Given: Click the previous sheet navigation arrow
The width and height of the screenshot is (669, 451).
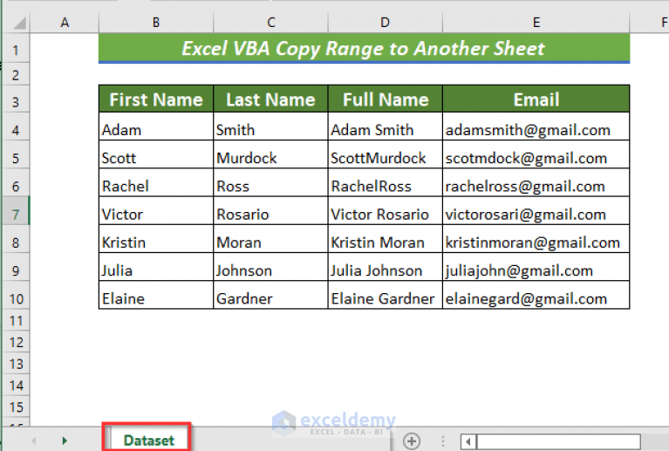Looking at the screenshot, I should tap(34, 441).
